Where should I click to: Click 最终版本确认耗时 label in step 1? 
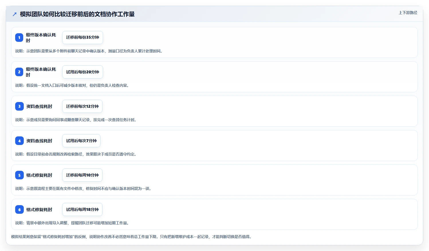click(41, 38)
